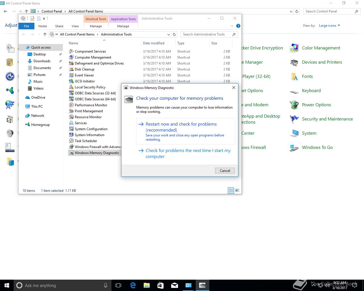
Task: Select the Local Security Policy icon
Action: [x=71, y=87]
